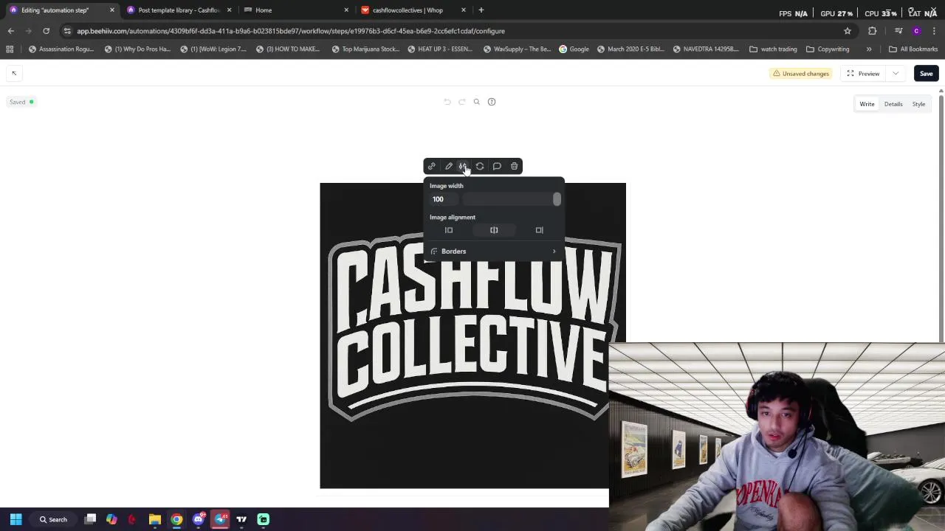Delete the image with the trash icon
This screenshot has height=531, width=945.
click(514, 166)
